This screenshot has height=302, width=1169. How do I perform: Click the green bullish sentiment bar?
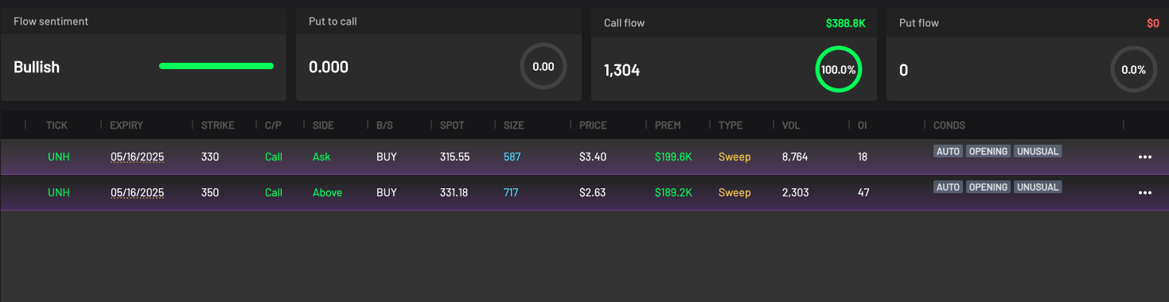tap(216, 66)
